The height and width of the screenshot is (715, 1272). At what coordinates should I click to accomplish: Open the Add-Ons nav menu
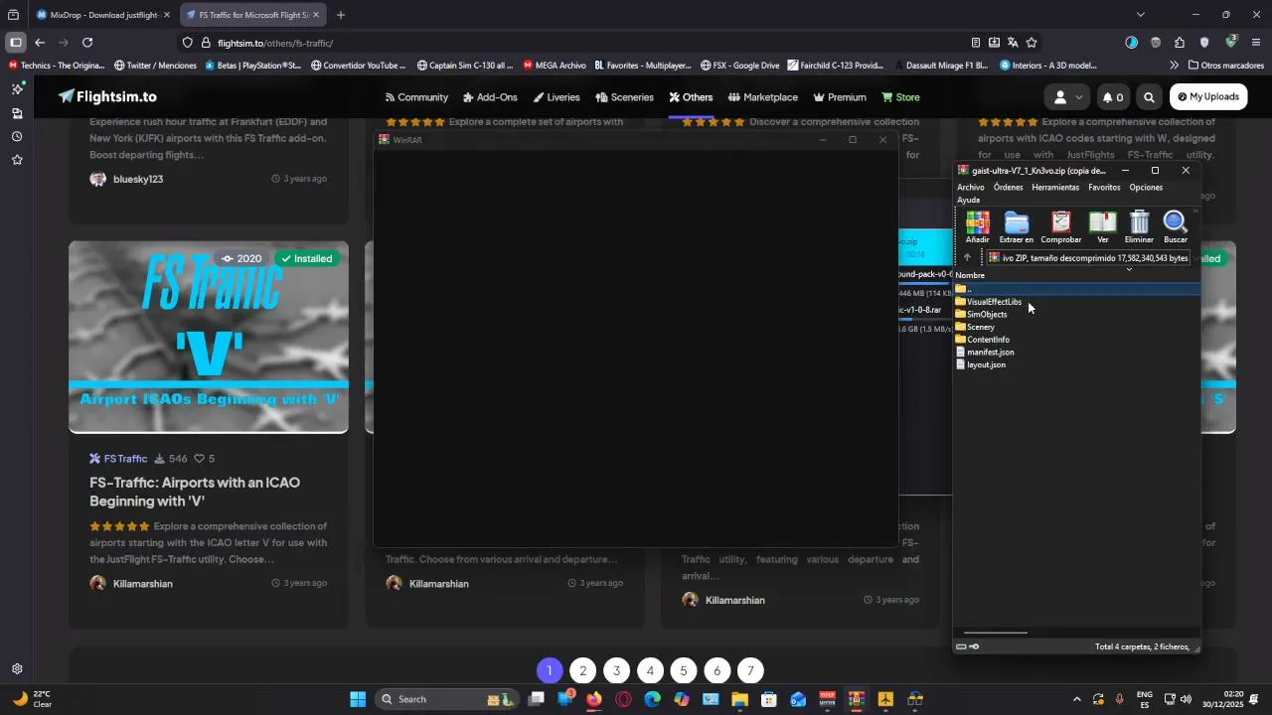(491, 97)
